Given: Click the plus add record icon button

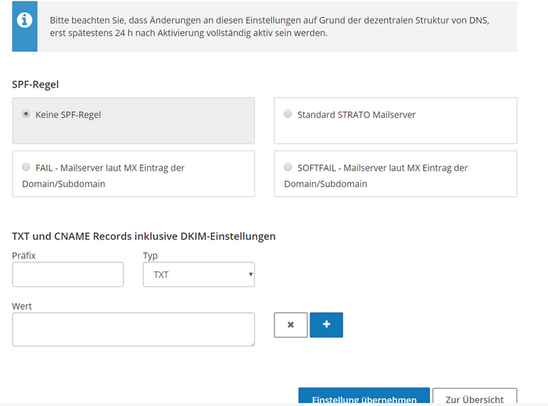Looking at the screenshot, I should (x=327, y=325).
